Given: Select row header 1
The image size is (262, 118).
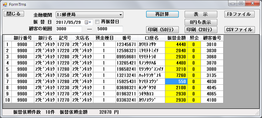Looking at the screenshot, I should pyautogui.click(x=7, y=44).
